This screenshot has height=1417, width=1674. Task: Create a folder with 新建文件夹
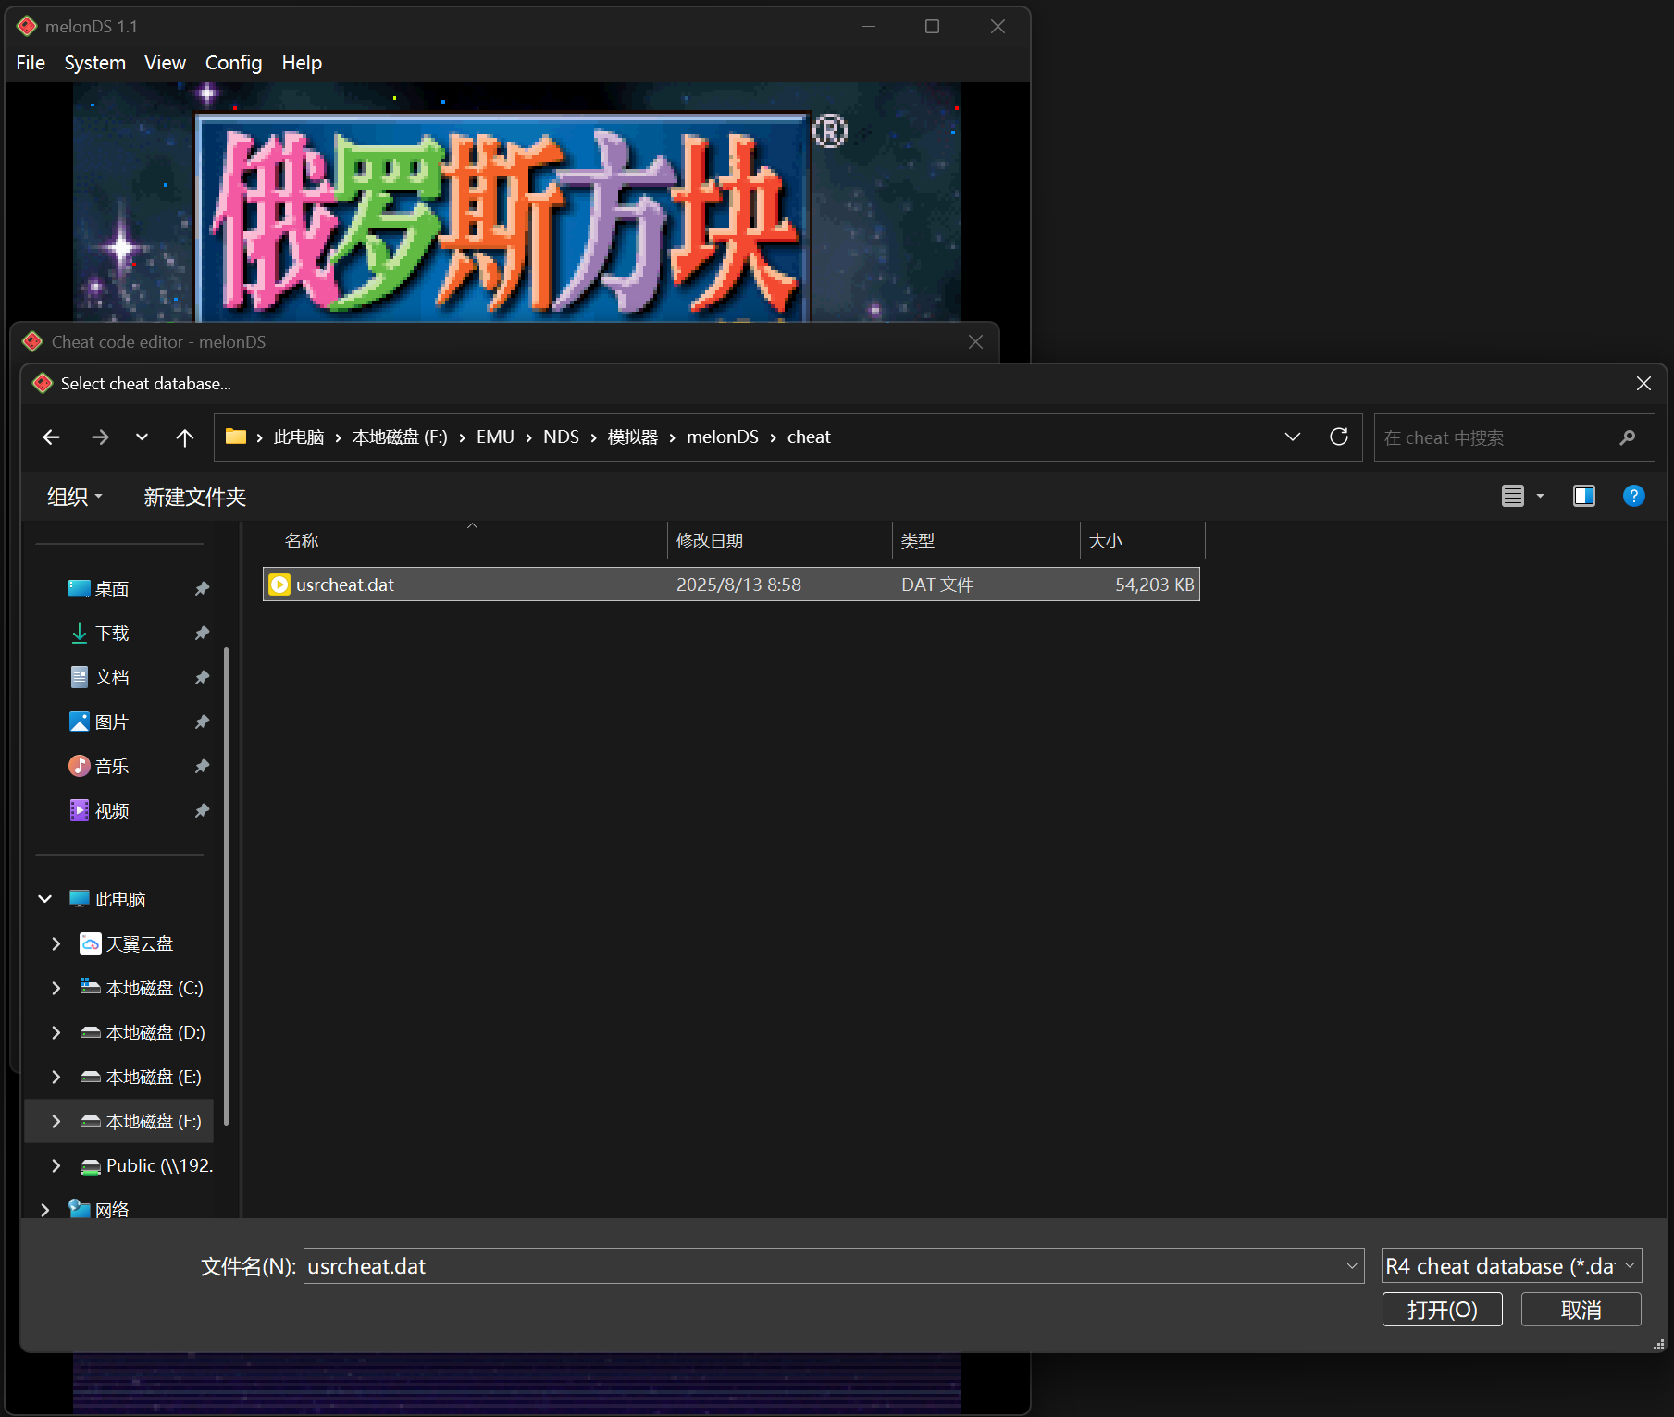pyautogui.click(x=194, y=496)
